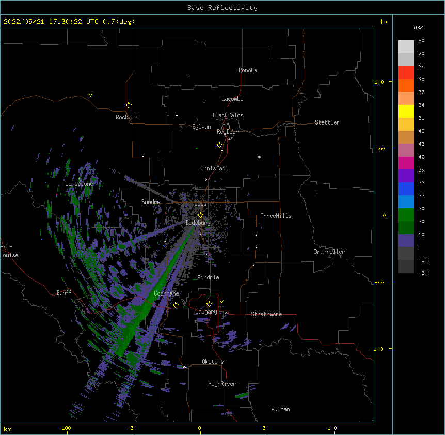The width and height of the screenshot is (445, 435).
Task: Select the ThreeHills label
Action: click(276, 216)
